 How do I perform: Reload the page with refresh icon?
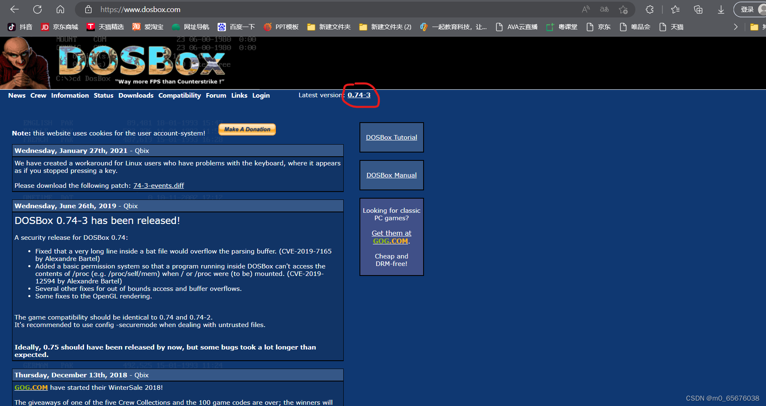click(x=37, y=9)
